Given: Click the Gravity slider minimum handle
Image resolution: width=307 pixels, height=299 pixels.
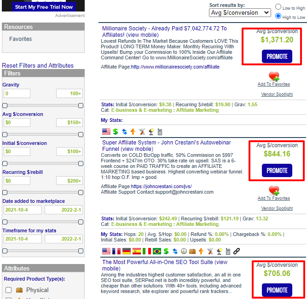Looking at the screenshot, I should click(x=5, y=106).
